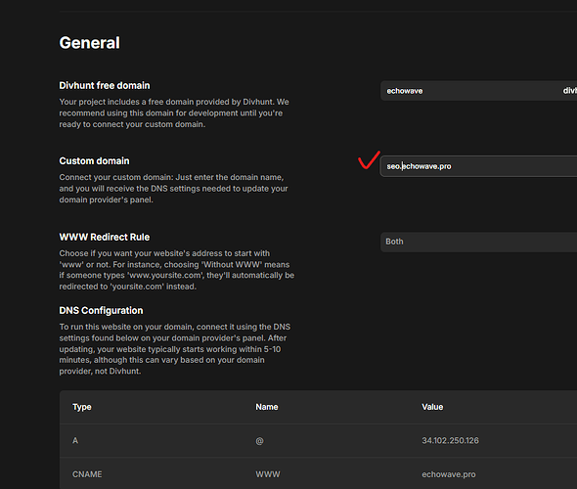
Task: Click the Divhunt free domain heading
Action: click(105, 85)
